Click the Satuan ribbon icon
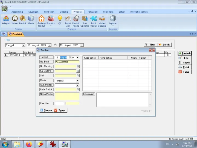The image size is (197, 148). (15, 20)
